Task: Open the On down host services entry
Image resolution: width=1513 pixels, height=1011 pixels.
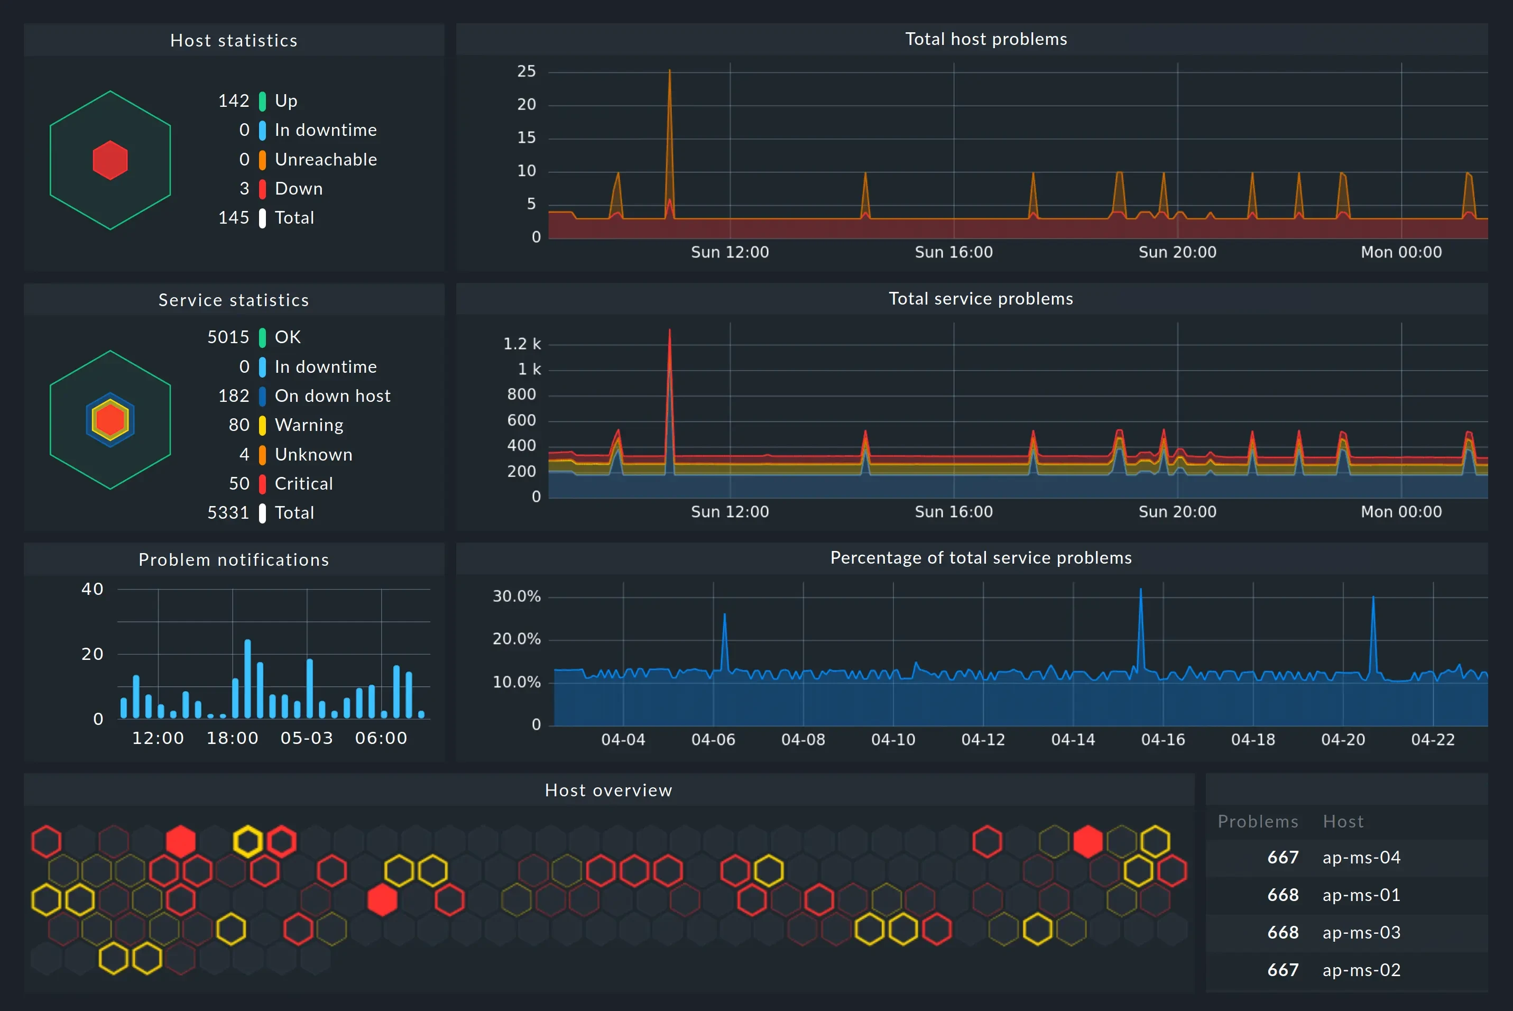Action: tap(332, 396)
